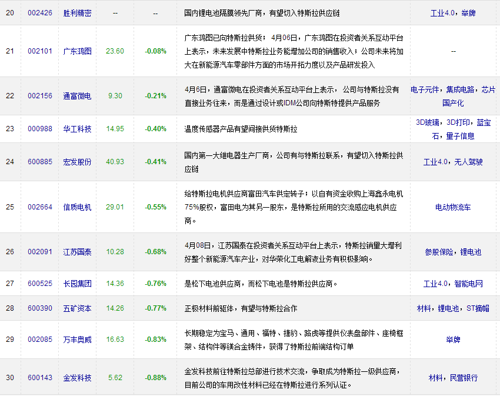This screenshot has width=500, height=396.
Task: Select the price 40.93 for 宏发股份
Action: (115, 162)
